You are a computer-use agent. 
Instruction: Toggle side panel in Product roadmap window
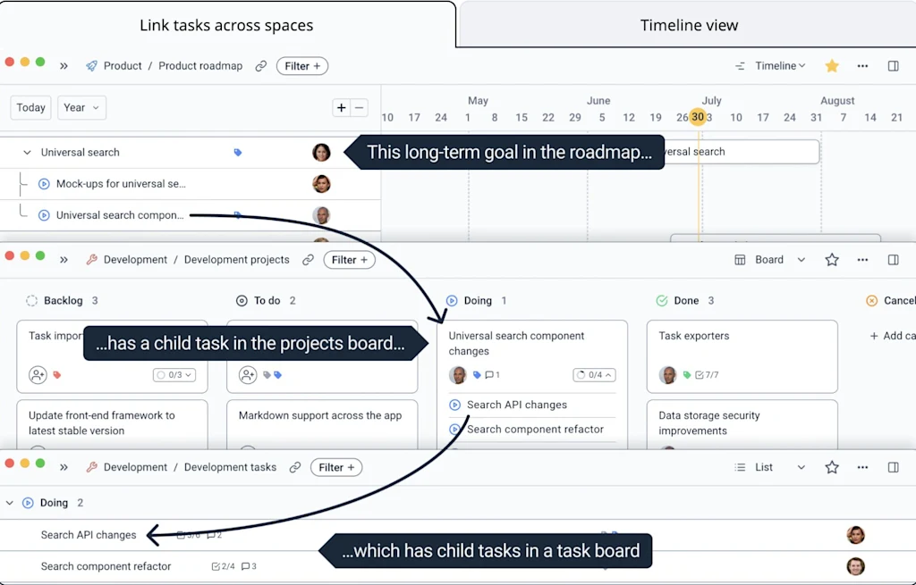(x=893, y=66)
